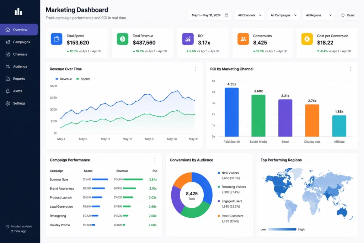This screenshot has width=364, height=243.
Task: Click the Summer Sale campaign row name
Action: (59, 180)
